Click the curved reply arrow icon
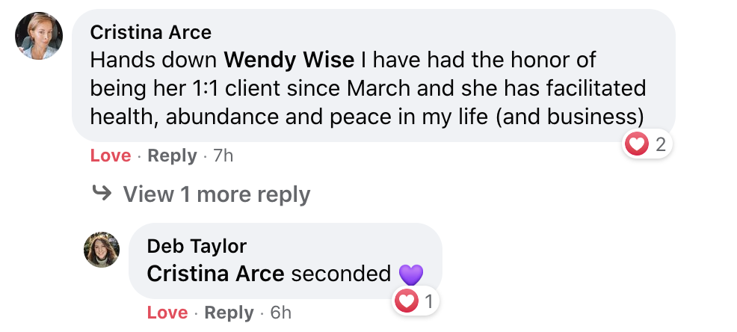Viewport: 737px width, 332px height. (102, 194)
